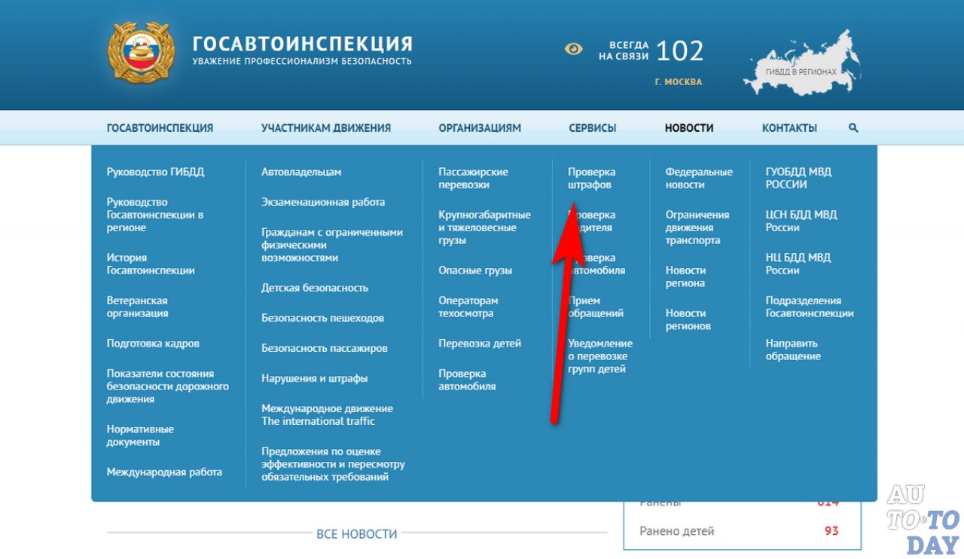Open Уведомление о перевозке групп детей

click(x=600, y=356)
